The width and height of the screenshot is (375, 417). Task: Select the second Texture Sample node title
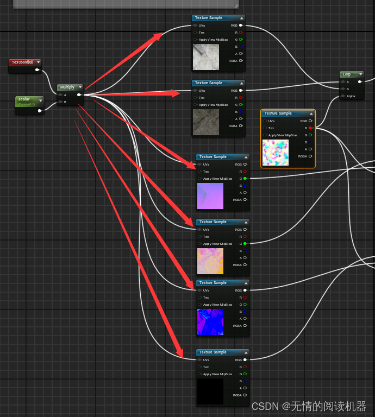tap(208, 83)
